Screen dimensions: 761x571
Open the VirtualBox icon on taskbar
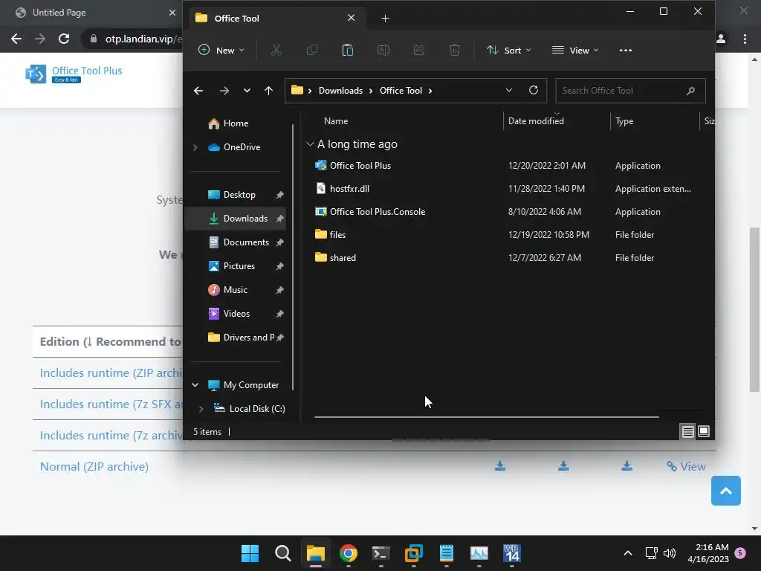pos(413,553)
